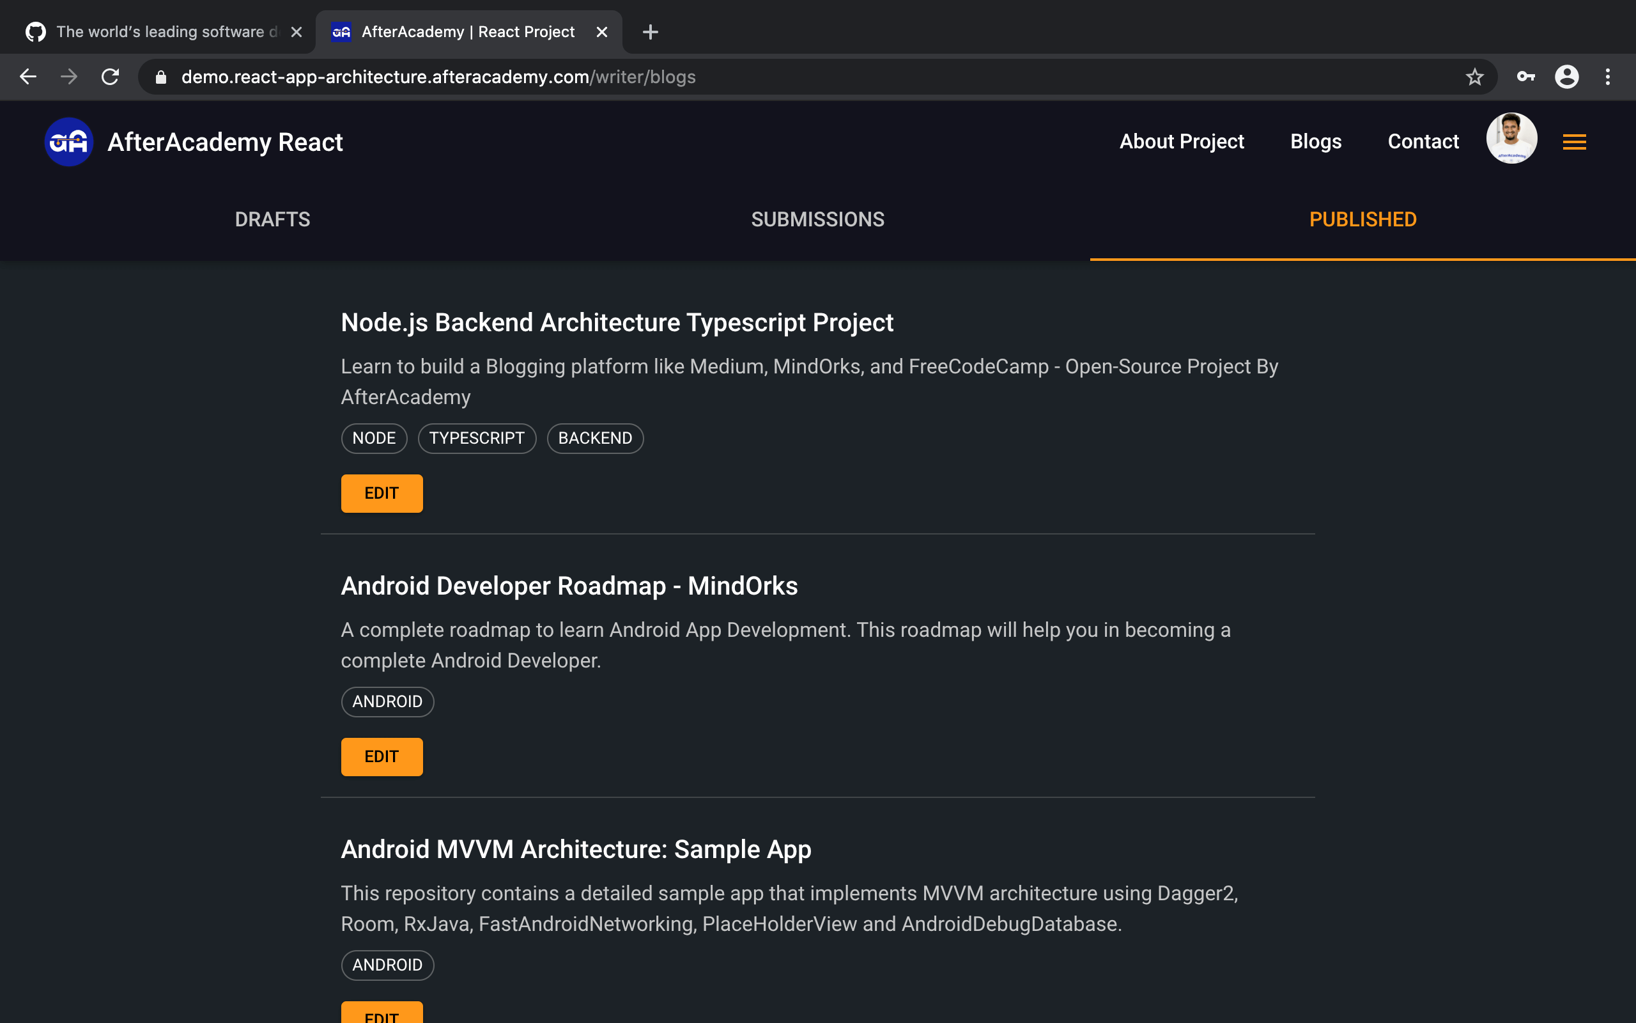Viewport: 1636px width, 1023px height.
Task: Open the saved passwords key icon
Action: [1526, 77]
